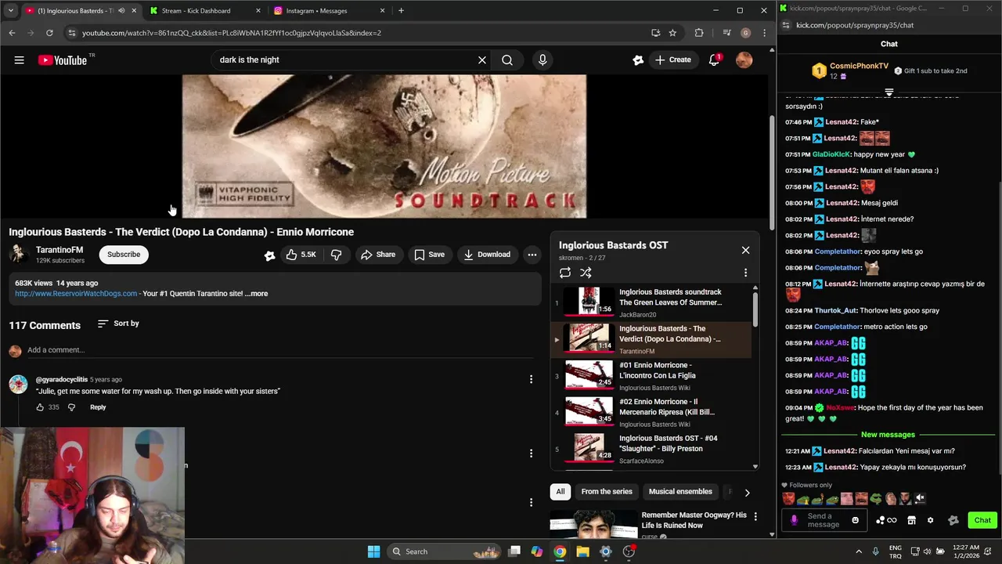Click the Send a message chat field
Image resolution: width=1002 pixels, height=564 pixels.
pyautogui.click(x=825, y=520)
